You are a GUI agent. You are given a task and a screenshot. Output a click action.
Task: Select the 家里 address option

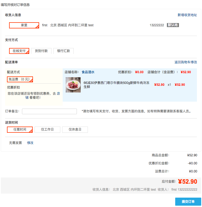point(24,25)
